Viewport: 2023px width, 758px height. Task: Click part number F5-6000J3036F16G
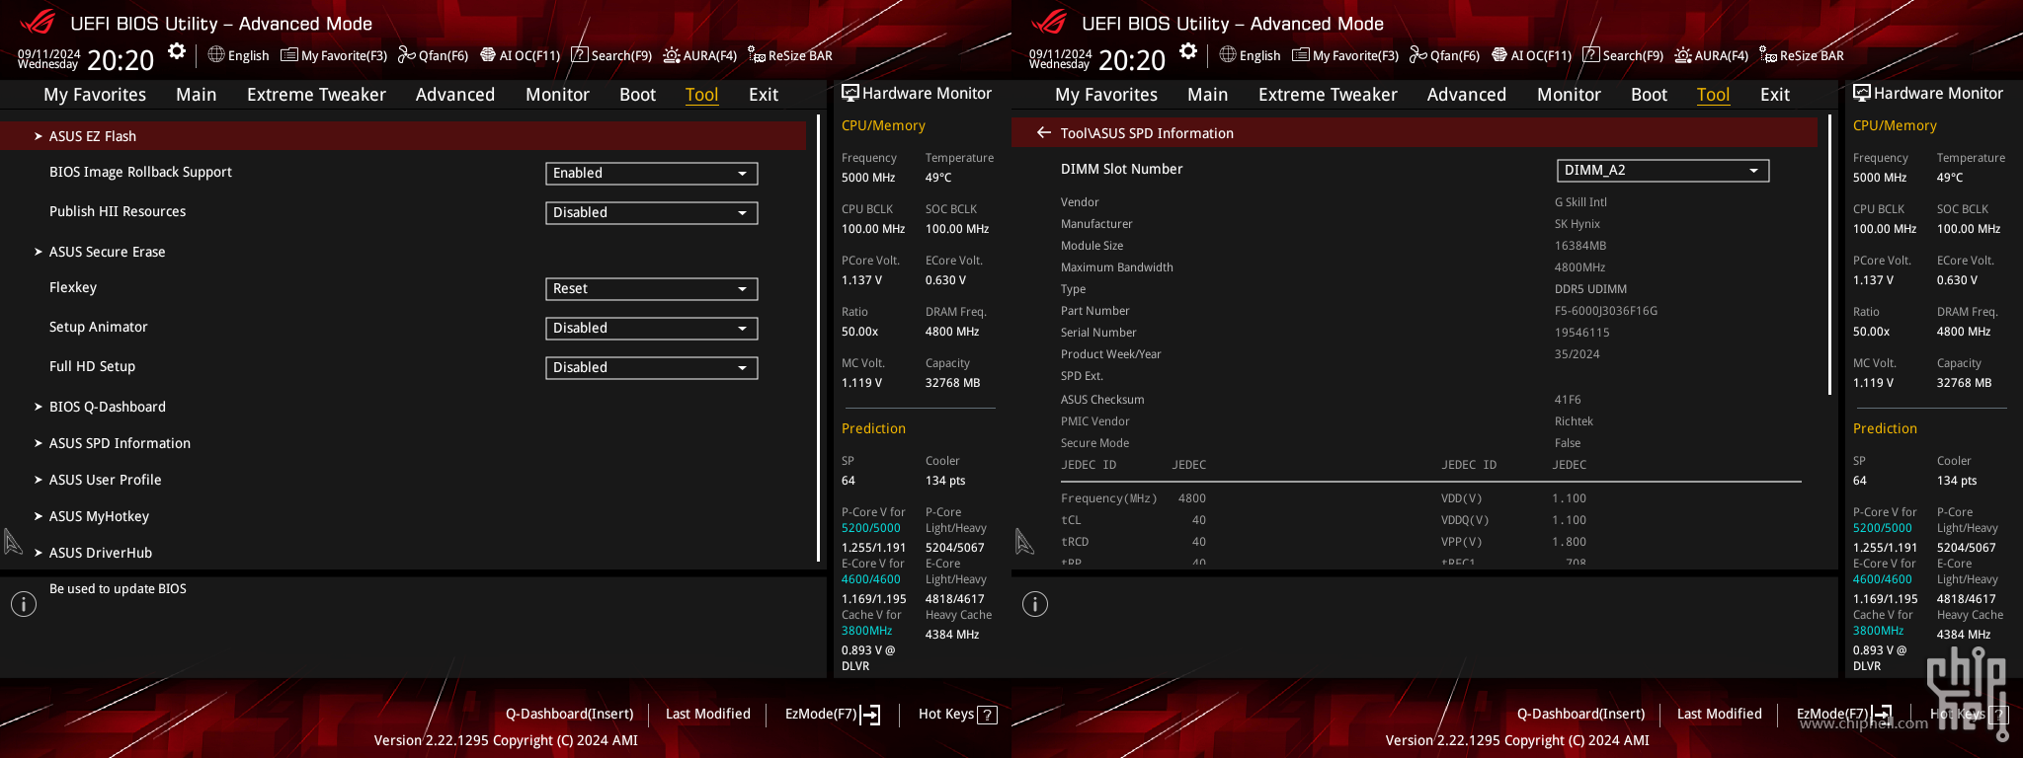pos(1606,311)
